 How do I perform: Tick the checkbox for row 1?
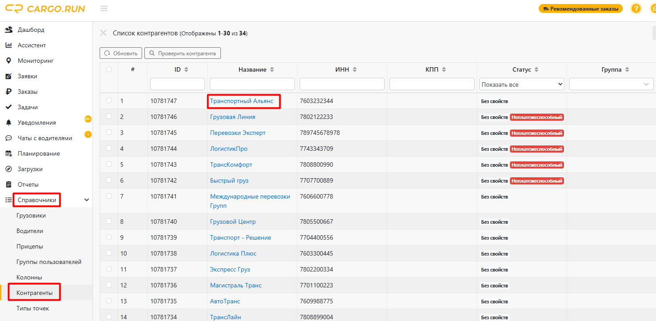click(x=109, y=101)
